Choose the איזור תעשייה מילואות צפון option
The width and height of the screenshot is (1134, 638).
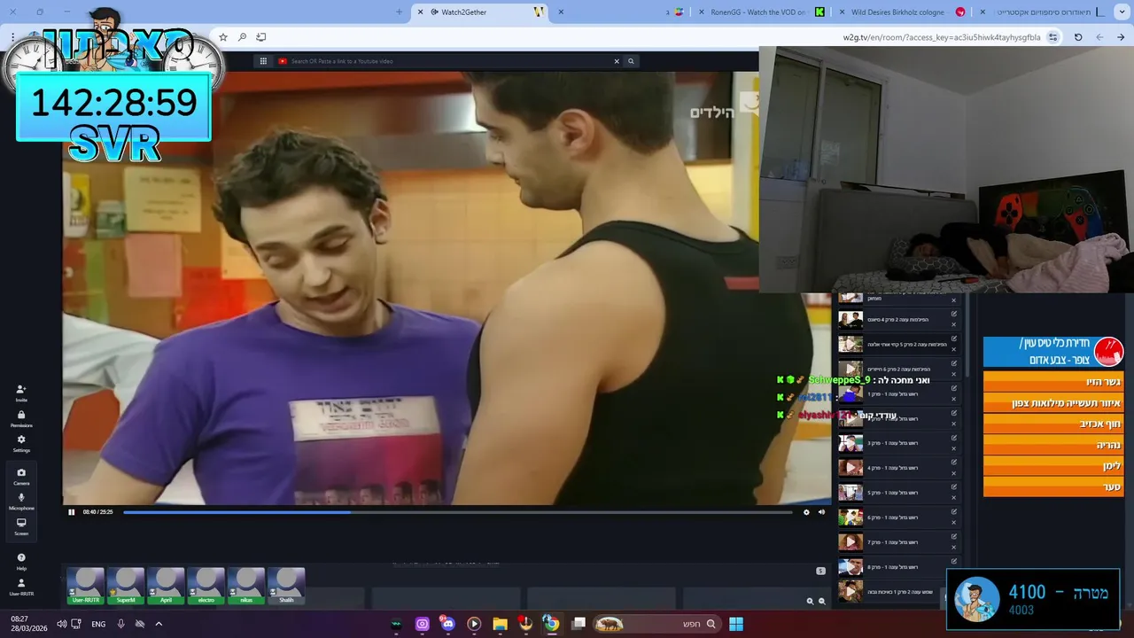click(x=1053, y=403)
